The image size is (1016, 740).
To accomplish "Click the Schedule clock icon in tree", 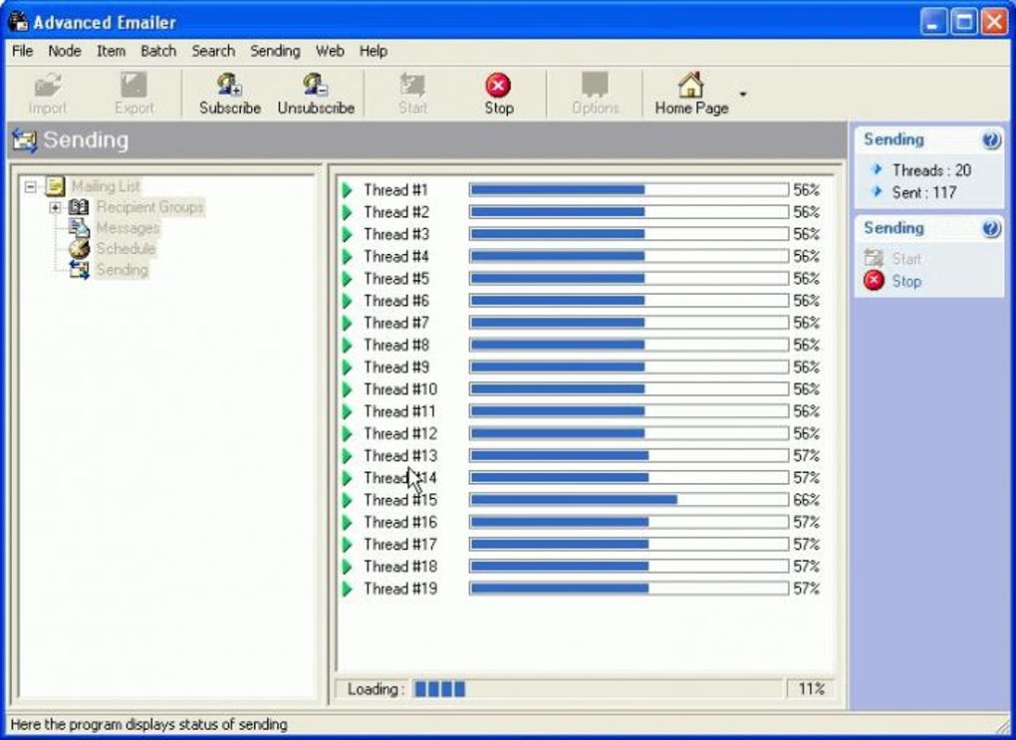I will tap(79, 249).
